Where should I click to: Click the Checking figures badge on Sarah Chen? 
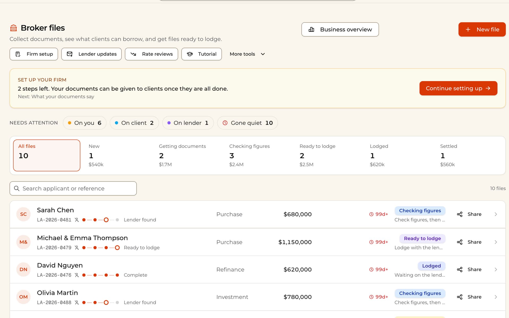(x=420, y=211)
